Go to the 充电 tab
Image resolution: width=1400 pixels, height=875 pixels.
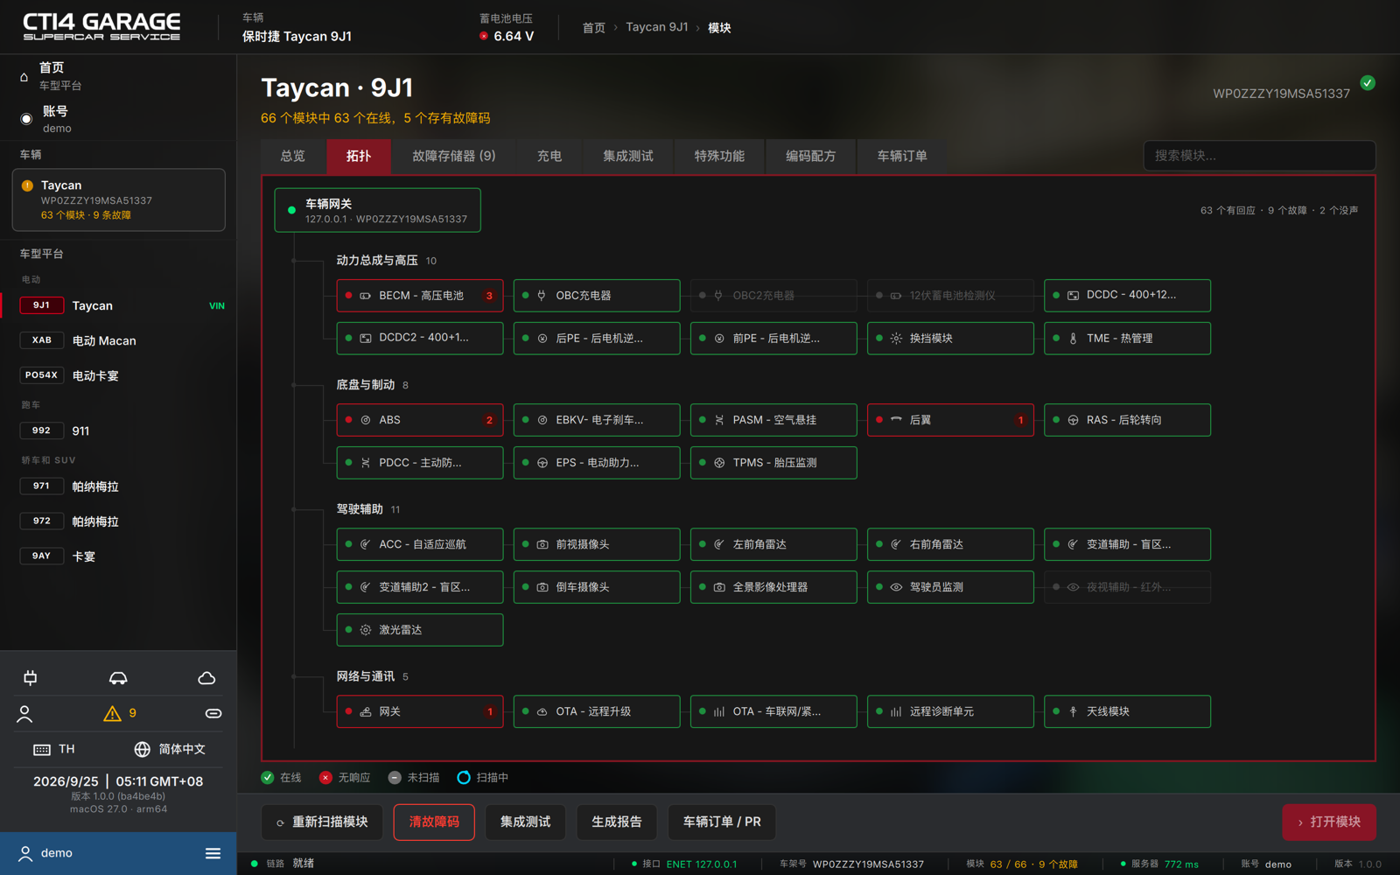[549, 157]
